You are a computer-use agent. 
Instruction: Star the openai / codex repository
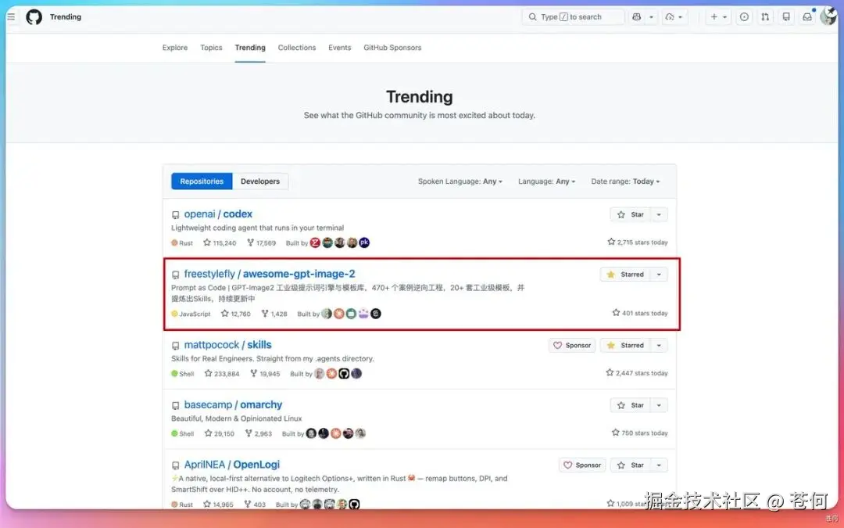point(631,214)
